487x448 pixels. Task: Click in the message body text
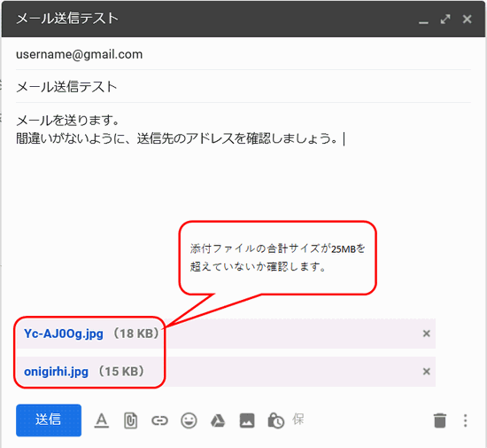180,130
